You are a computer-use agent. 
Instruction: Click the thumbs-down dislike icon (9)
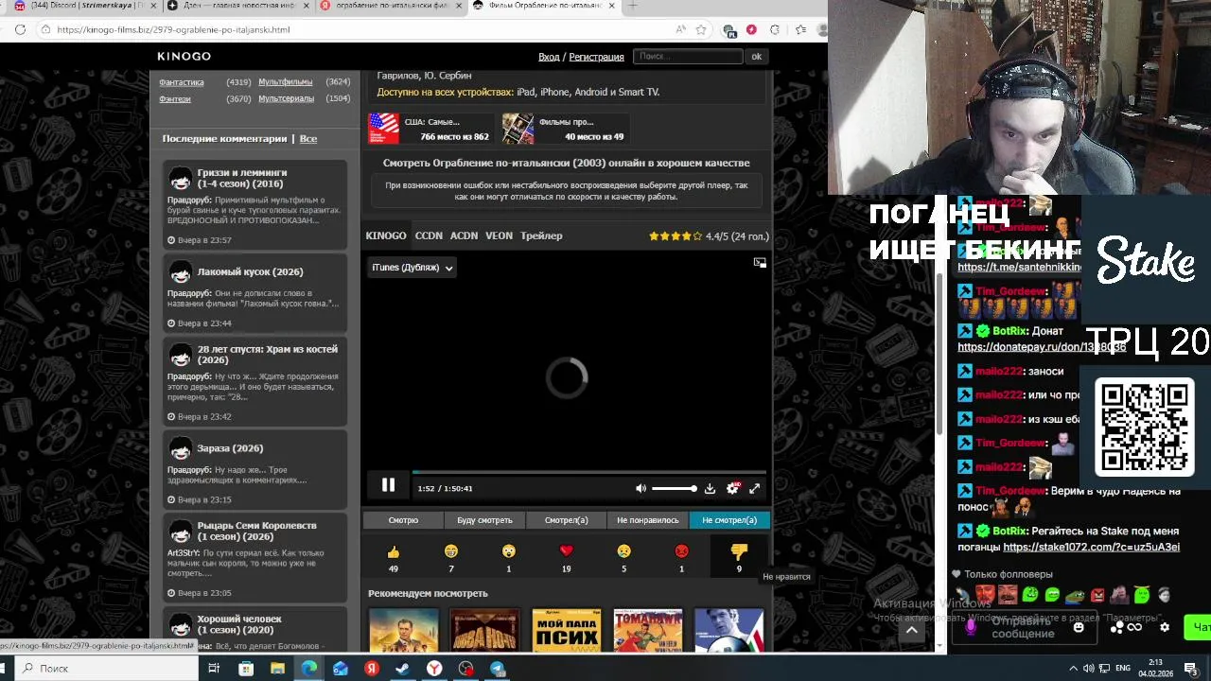tap(739, 551)
